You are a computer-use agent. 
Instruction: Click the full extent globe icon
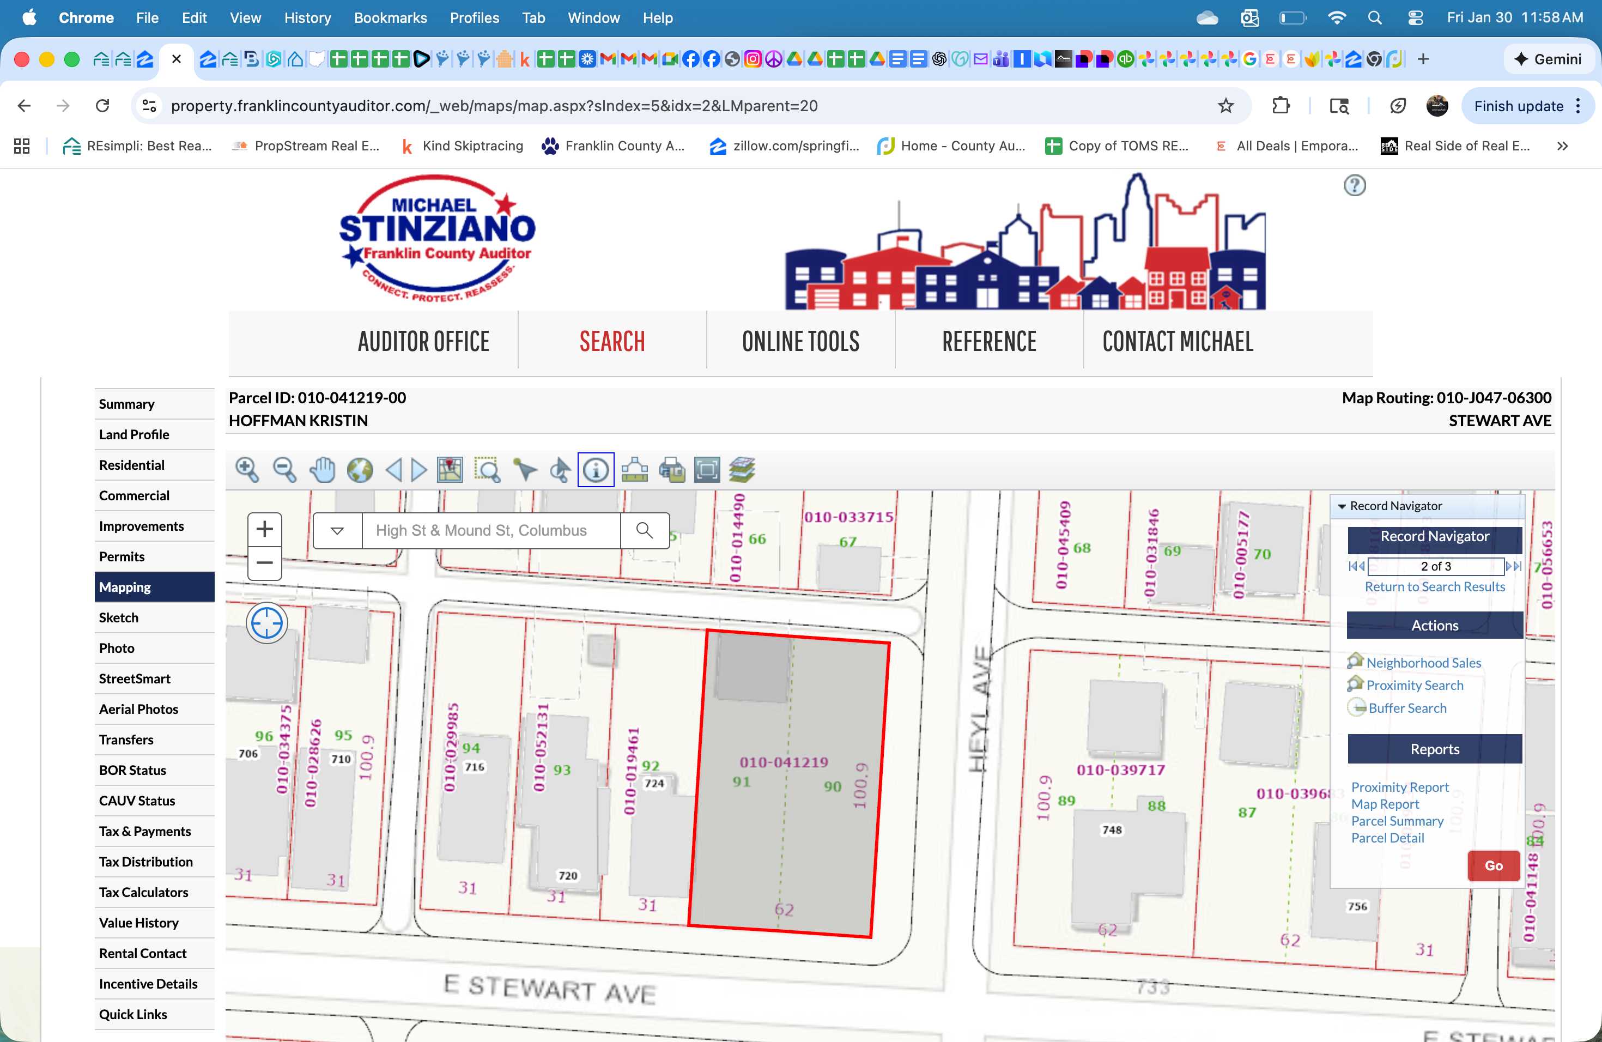(360, 470)
